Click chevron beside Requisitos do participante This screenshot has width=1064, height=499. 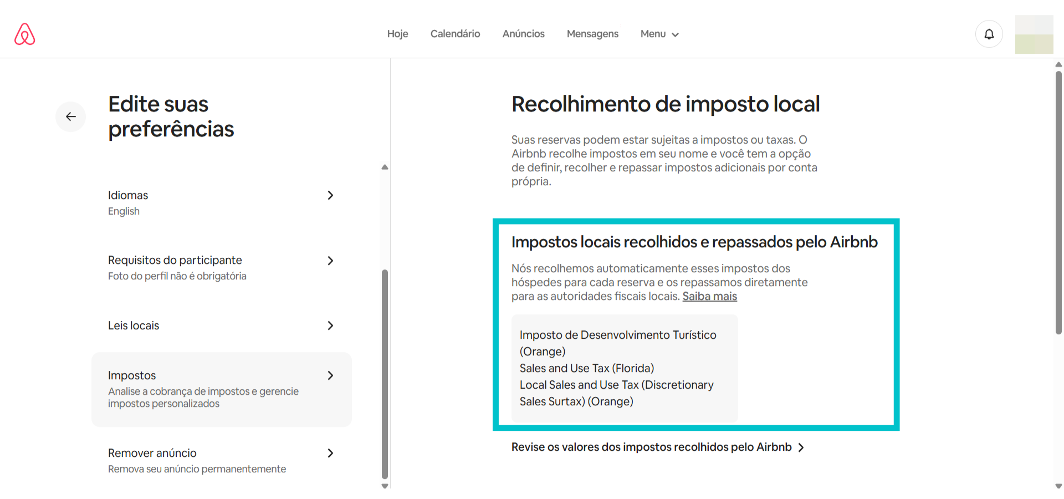point(330,261)
